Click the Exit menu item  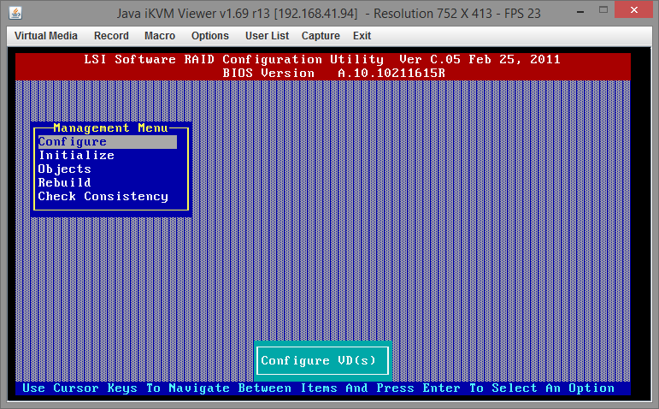[x=362, y=36]
